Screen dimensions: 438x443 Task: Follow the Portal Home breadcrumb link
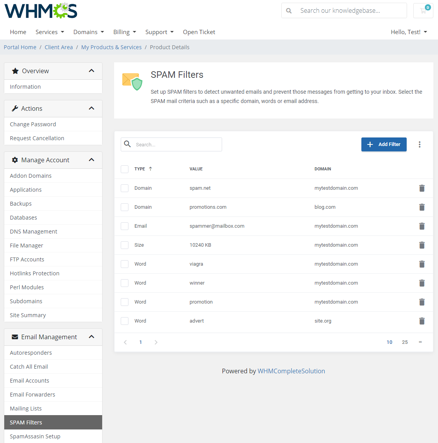[20, 47]
